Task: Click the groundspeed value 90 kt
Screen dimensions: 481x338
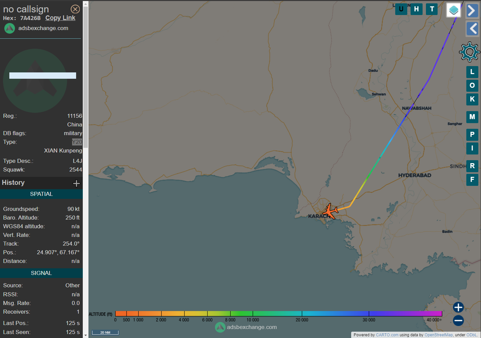Action: (x=73, y=209)
